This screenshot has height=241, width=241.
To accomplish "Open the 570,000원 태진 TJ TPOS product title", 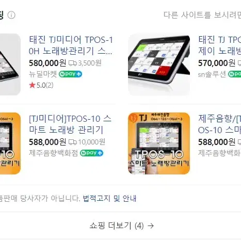I will [x=220, y=45].
